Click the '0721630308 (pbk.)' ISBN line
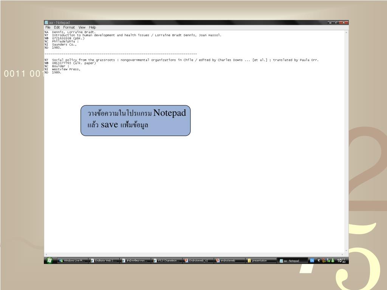Image resolution: width=387 pixels, height=290 pixels. (x=68, y=38)
